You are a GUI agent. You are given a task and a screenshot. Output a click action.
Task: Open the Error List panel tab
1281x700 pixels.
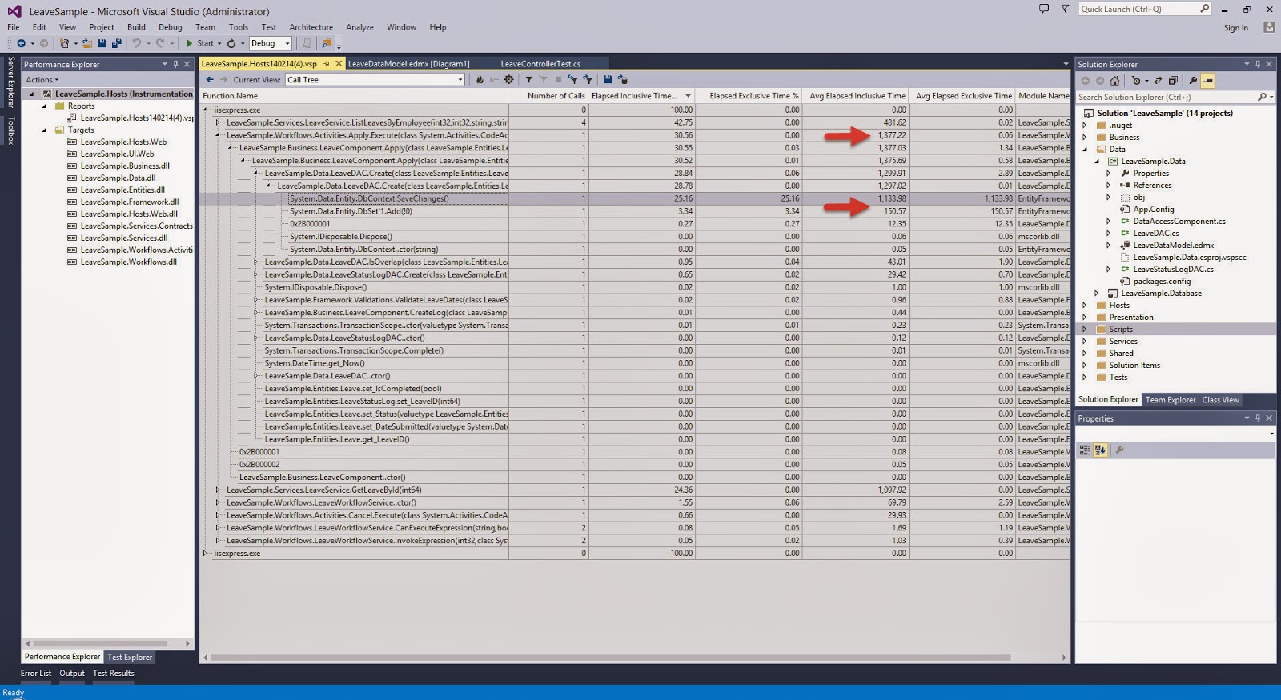tap(36, 674)
